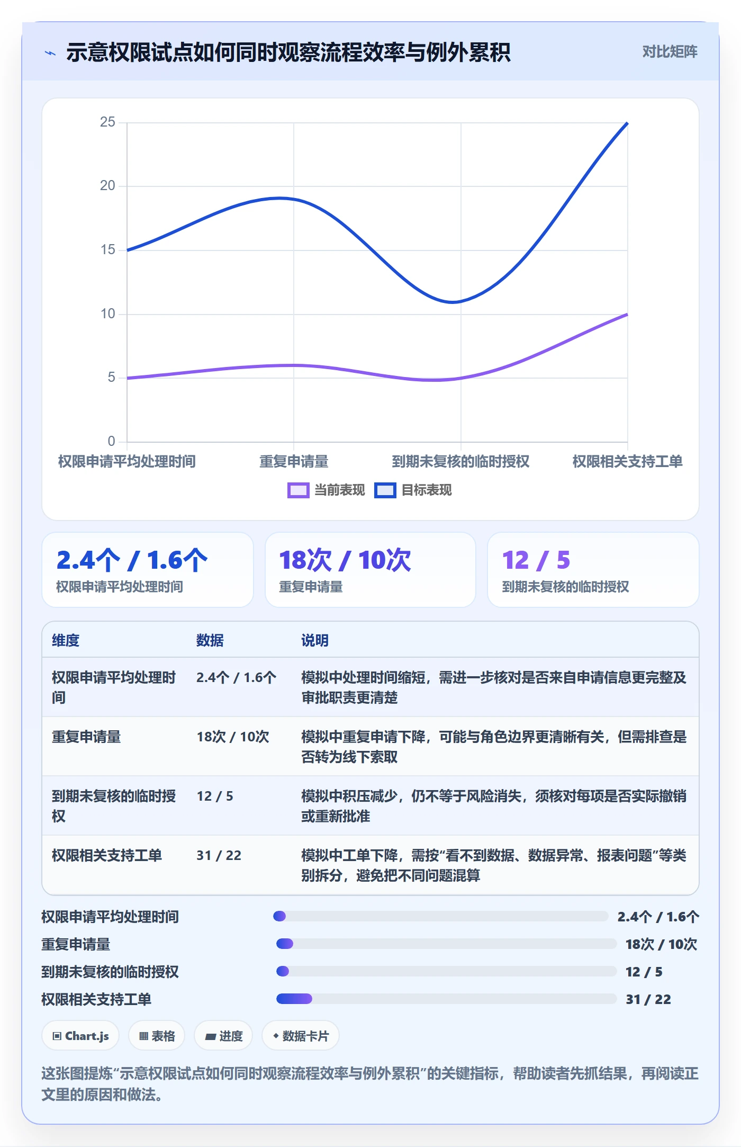Viewport: 741px width, 1147px height.
Task: Click the 维度 column header
Action: pos(66,640)
